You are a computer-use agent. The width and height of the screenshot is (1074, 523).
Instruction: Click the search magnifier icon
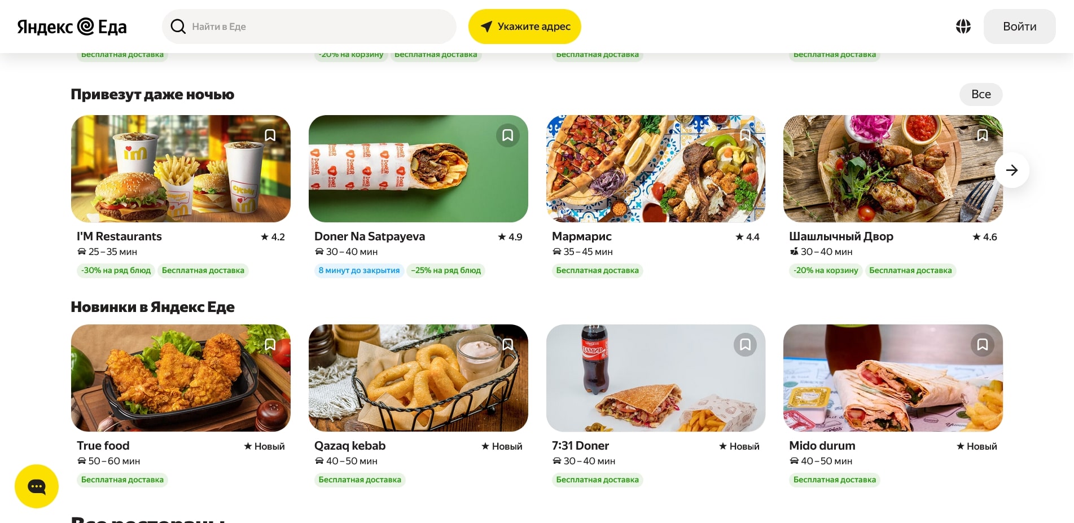click(178, 27)
